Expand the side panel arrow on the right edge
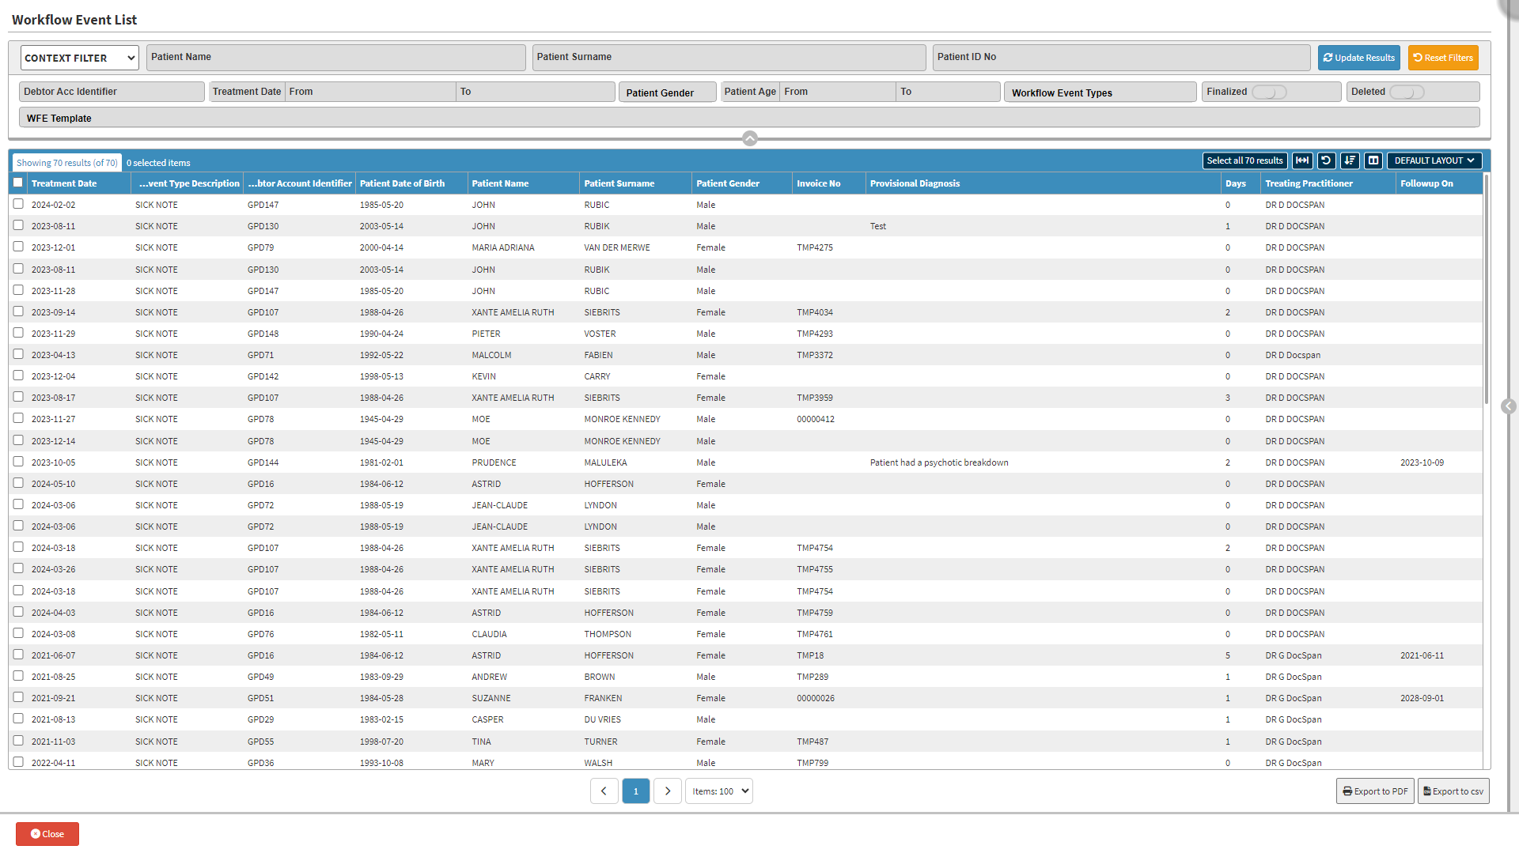The height and width of the screenshot is (853, 1519). pyautogui.click(x=1509, y=406)
